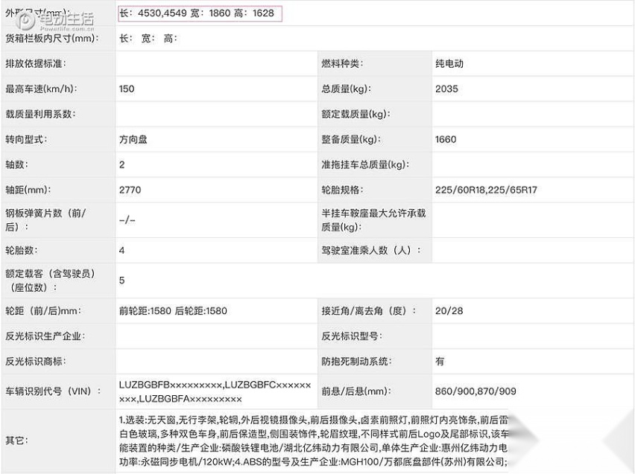Click the label 半挂车鞍座最大允许承载质量(kg):
Image resolution: width=635 pixels, height=474 pixels.
point(373,220)
